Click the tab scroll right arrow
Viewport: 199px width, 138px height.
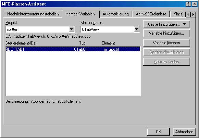193,15
